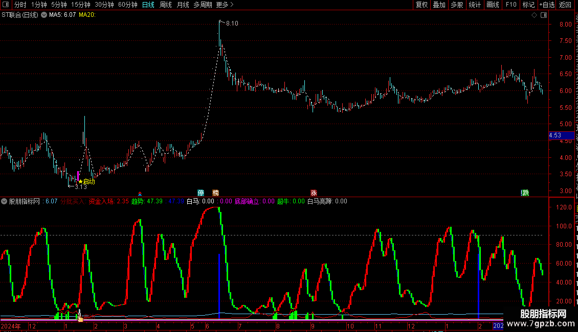Toggle the left sidebar panel icon
This screenshot has width=578, height=332.
[6, 5]
